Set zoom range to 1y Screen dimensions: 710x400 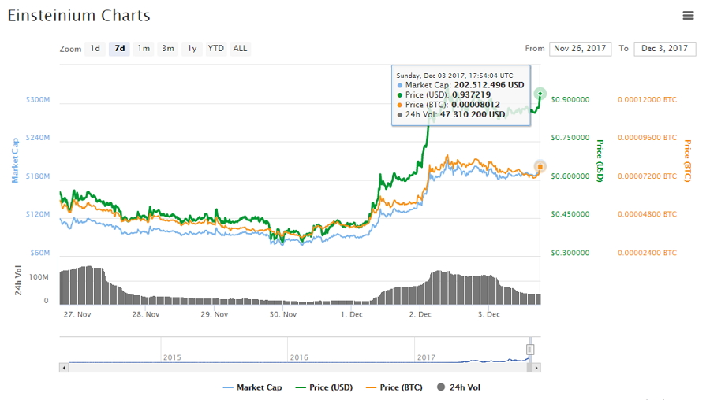point(192,48)
